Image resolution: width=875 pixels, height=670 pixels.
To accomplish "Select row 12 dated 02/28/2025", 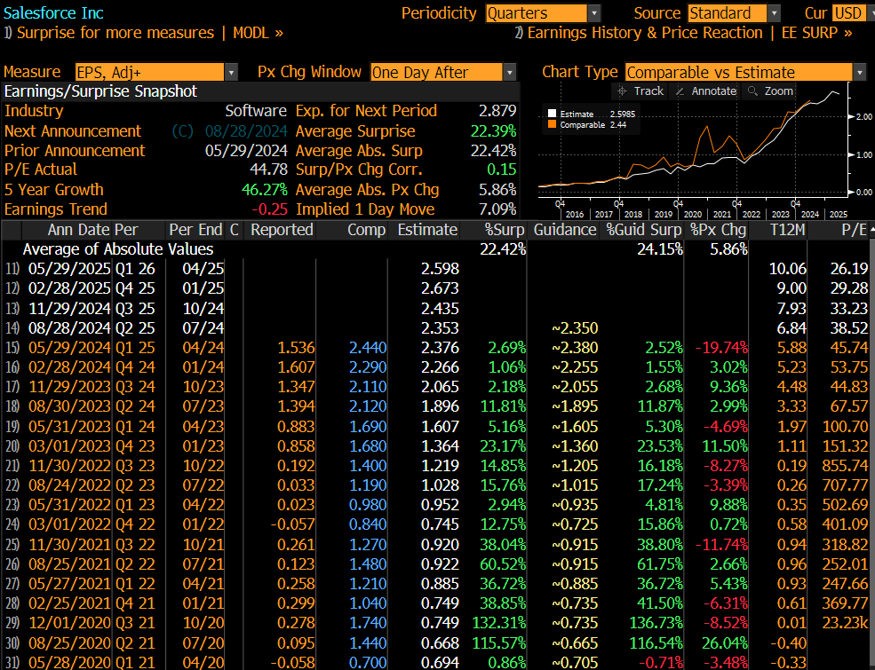I will [x=437, y=288].
